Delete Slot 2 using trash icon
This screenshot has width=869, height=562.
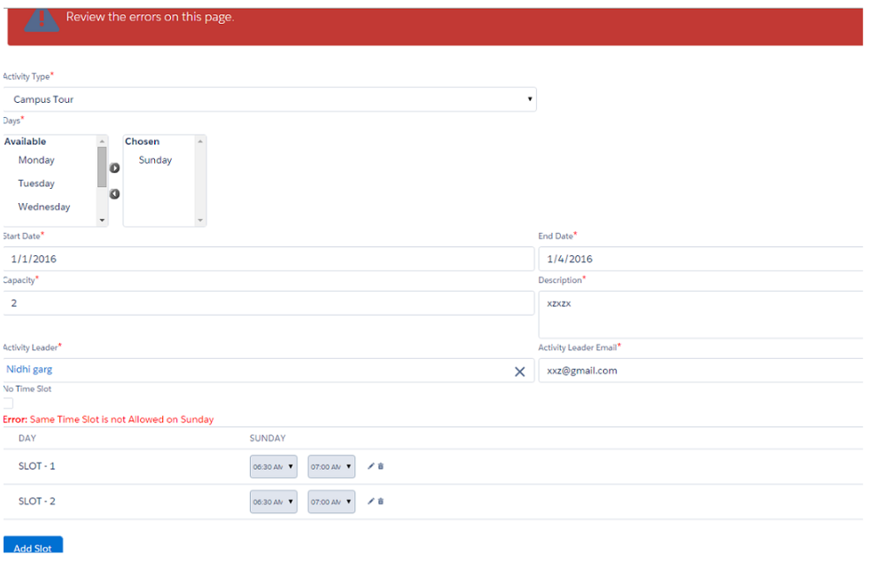(x=381, y=502)
